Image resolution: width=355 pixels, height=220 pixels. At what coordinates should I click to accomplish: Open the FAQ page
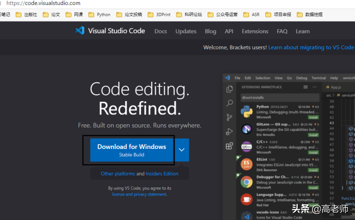coord(282,31)
